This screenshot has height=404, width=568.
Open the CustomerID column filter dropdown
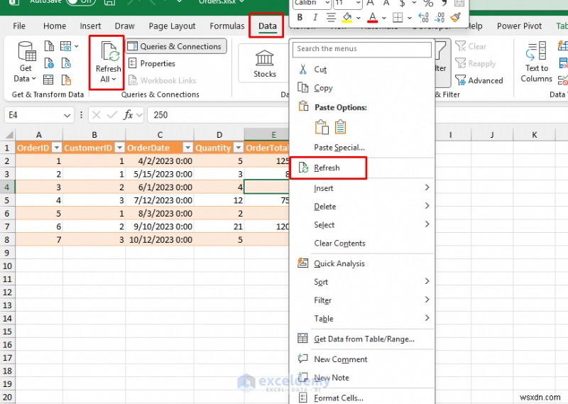(x=119, y=148)
